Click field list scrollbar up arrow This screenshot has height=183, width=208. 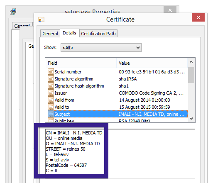tap(191, 62)
